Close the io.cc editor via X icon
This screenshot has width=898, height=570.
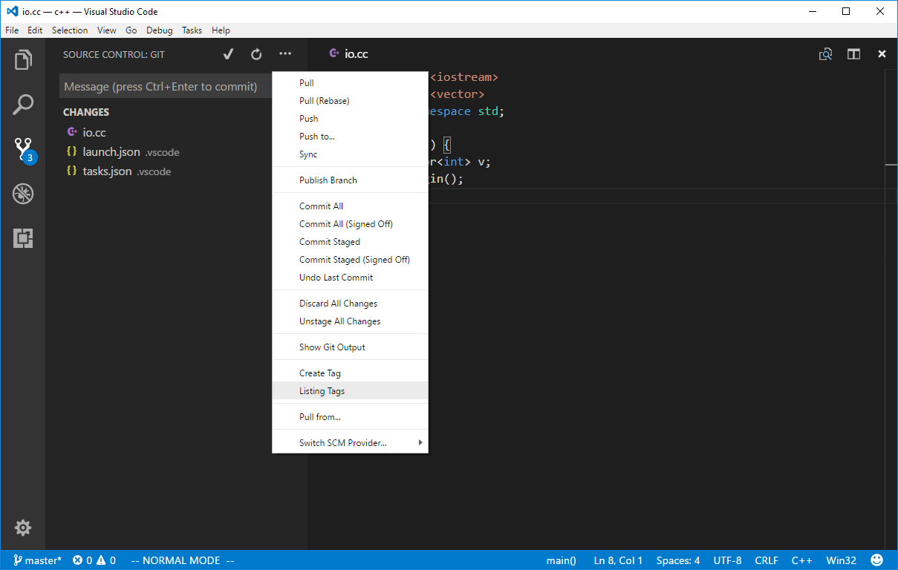pyautogui.click(x=882, y=54)
